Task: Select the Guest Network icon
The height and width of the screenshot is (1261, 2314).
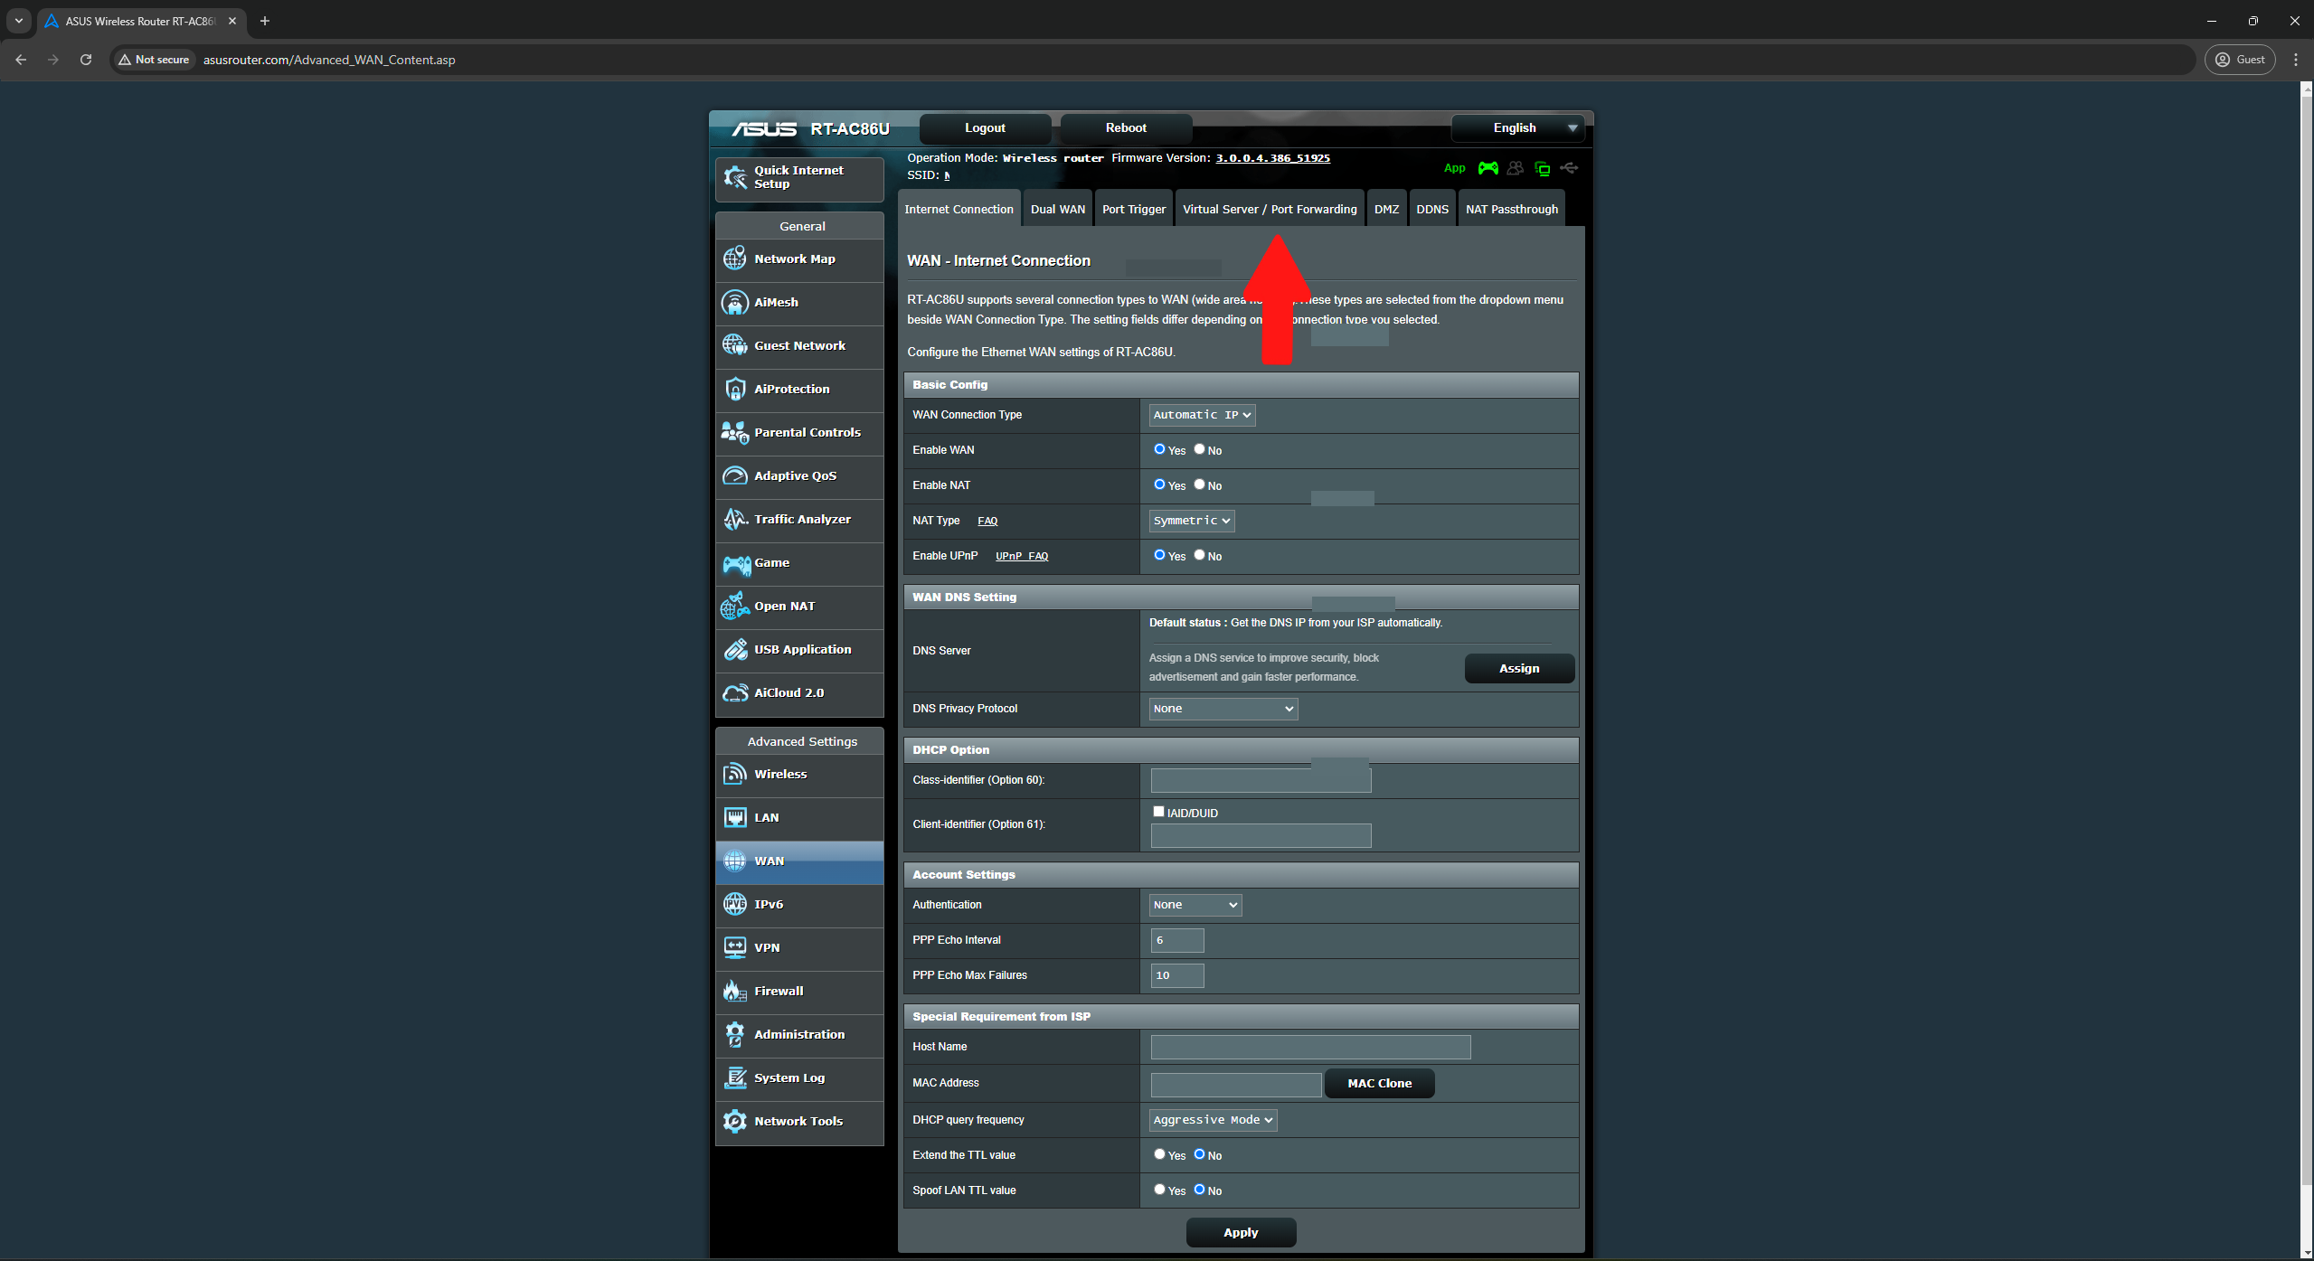Action: tap(735, 345)
